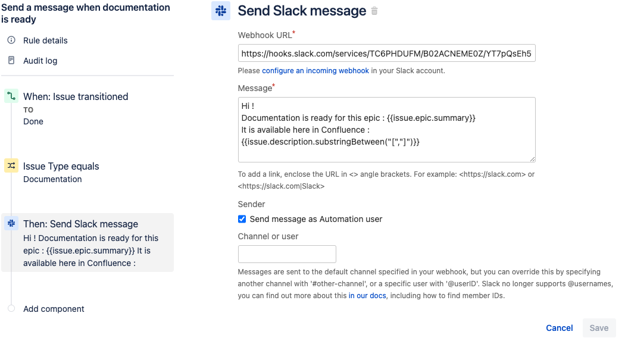The image size is (625, 341).
Task: Click the Add component circle marker
Action: [11, 308]
